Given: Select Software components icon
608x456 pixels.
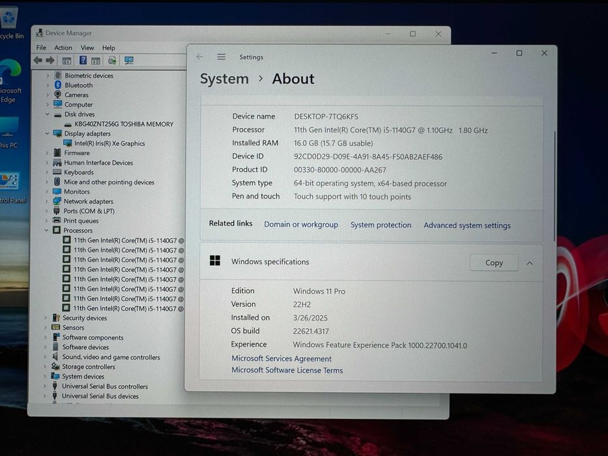Looking at the screenshot, I should (x=56, y=337).
